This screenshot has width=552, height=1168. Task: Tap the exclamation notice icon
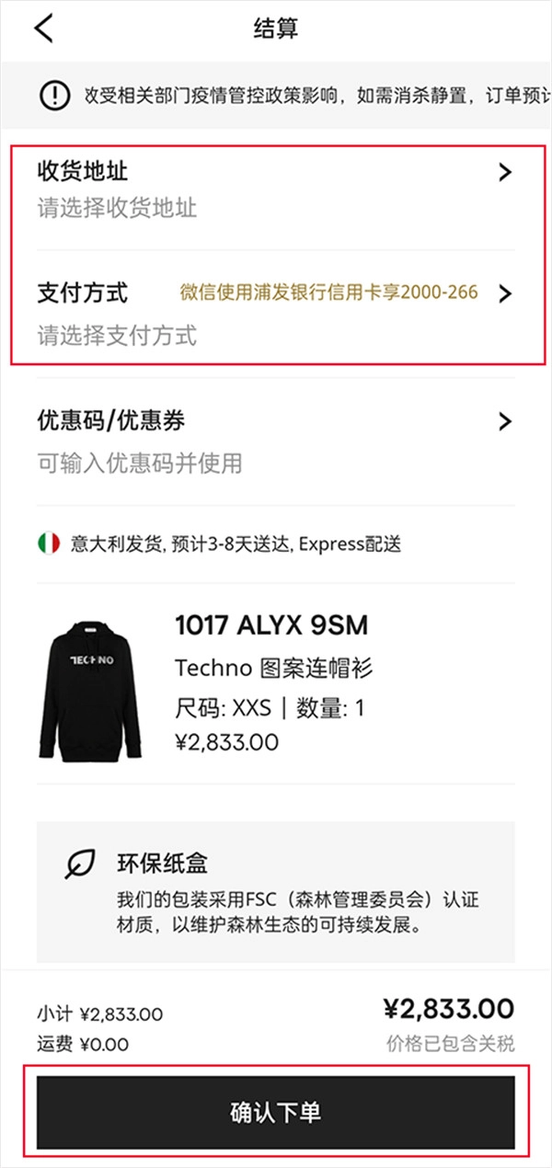pos(54,94)
